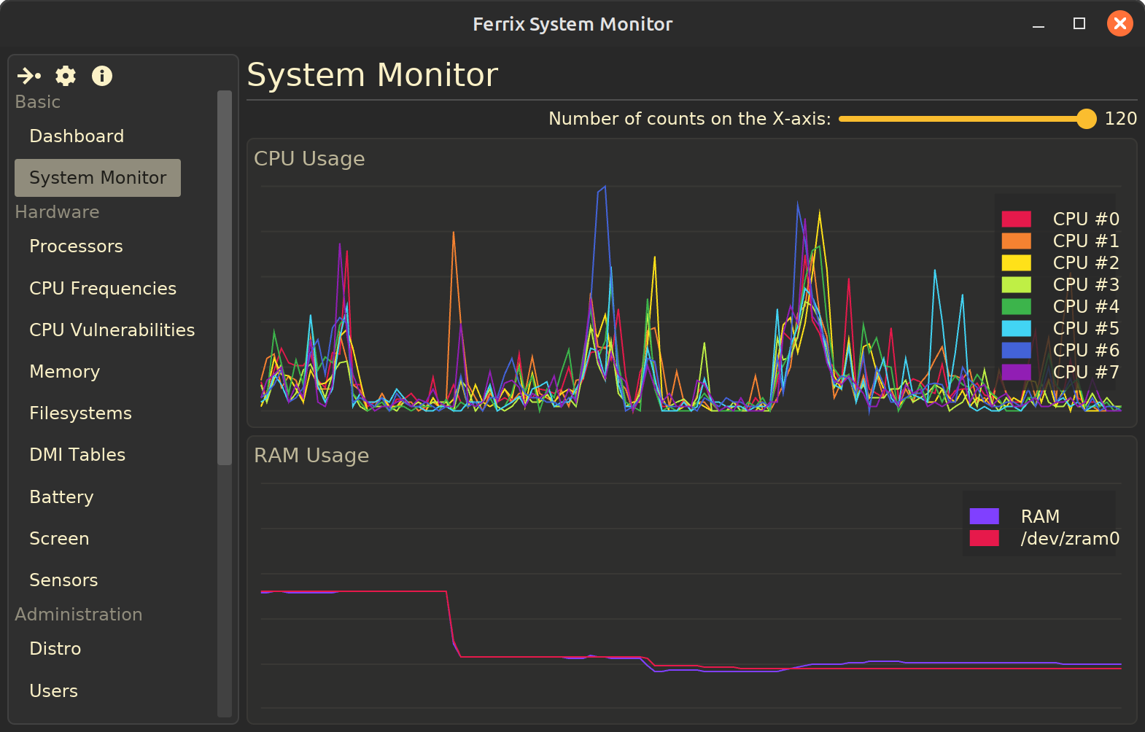The width and height of the screenshot is (1145, 732).
Task: Open the About info icon
Action: (x=102, y=76)
